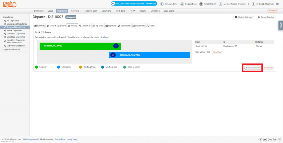Select Assigned Dispatches in the sidebar

click(15, 27)
